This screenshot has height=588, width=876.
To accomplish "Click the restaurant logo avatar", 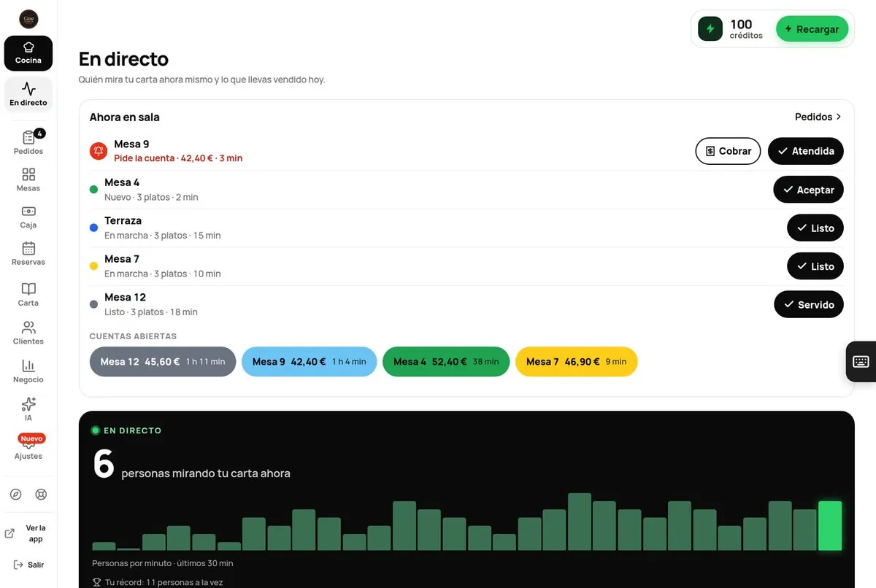I will (x=28, y=19).
